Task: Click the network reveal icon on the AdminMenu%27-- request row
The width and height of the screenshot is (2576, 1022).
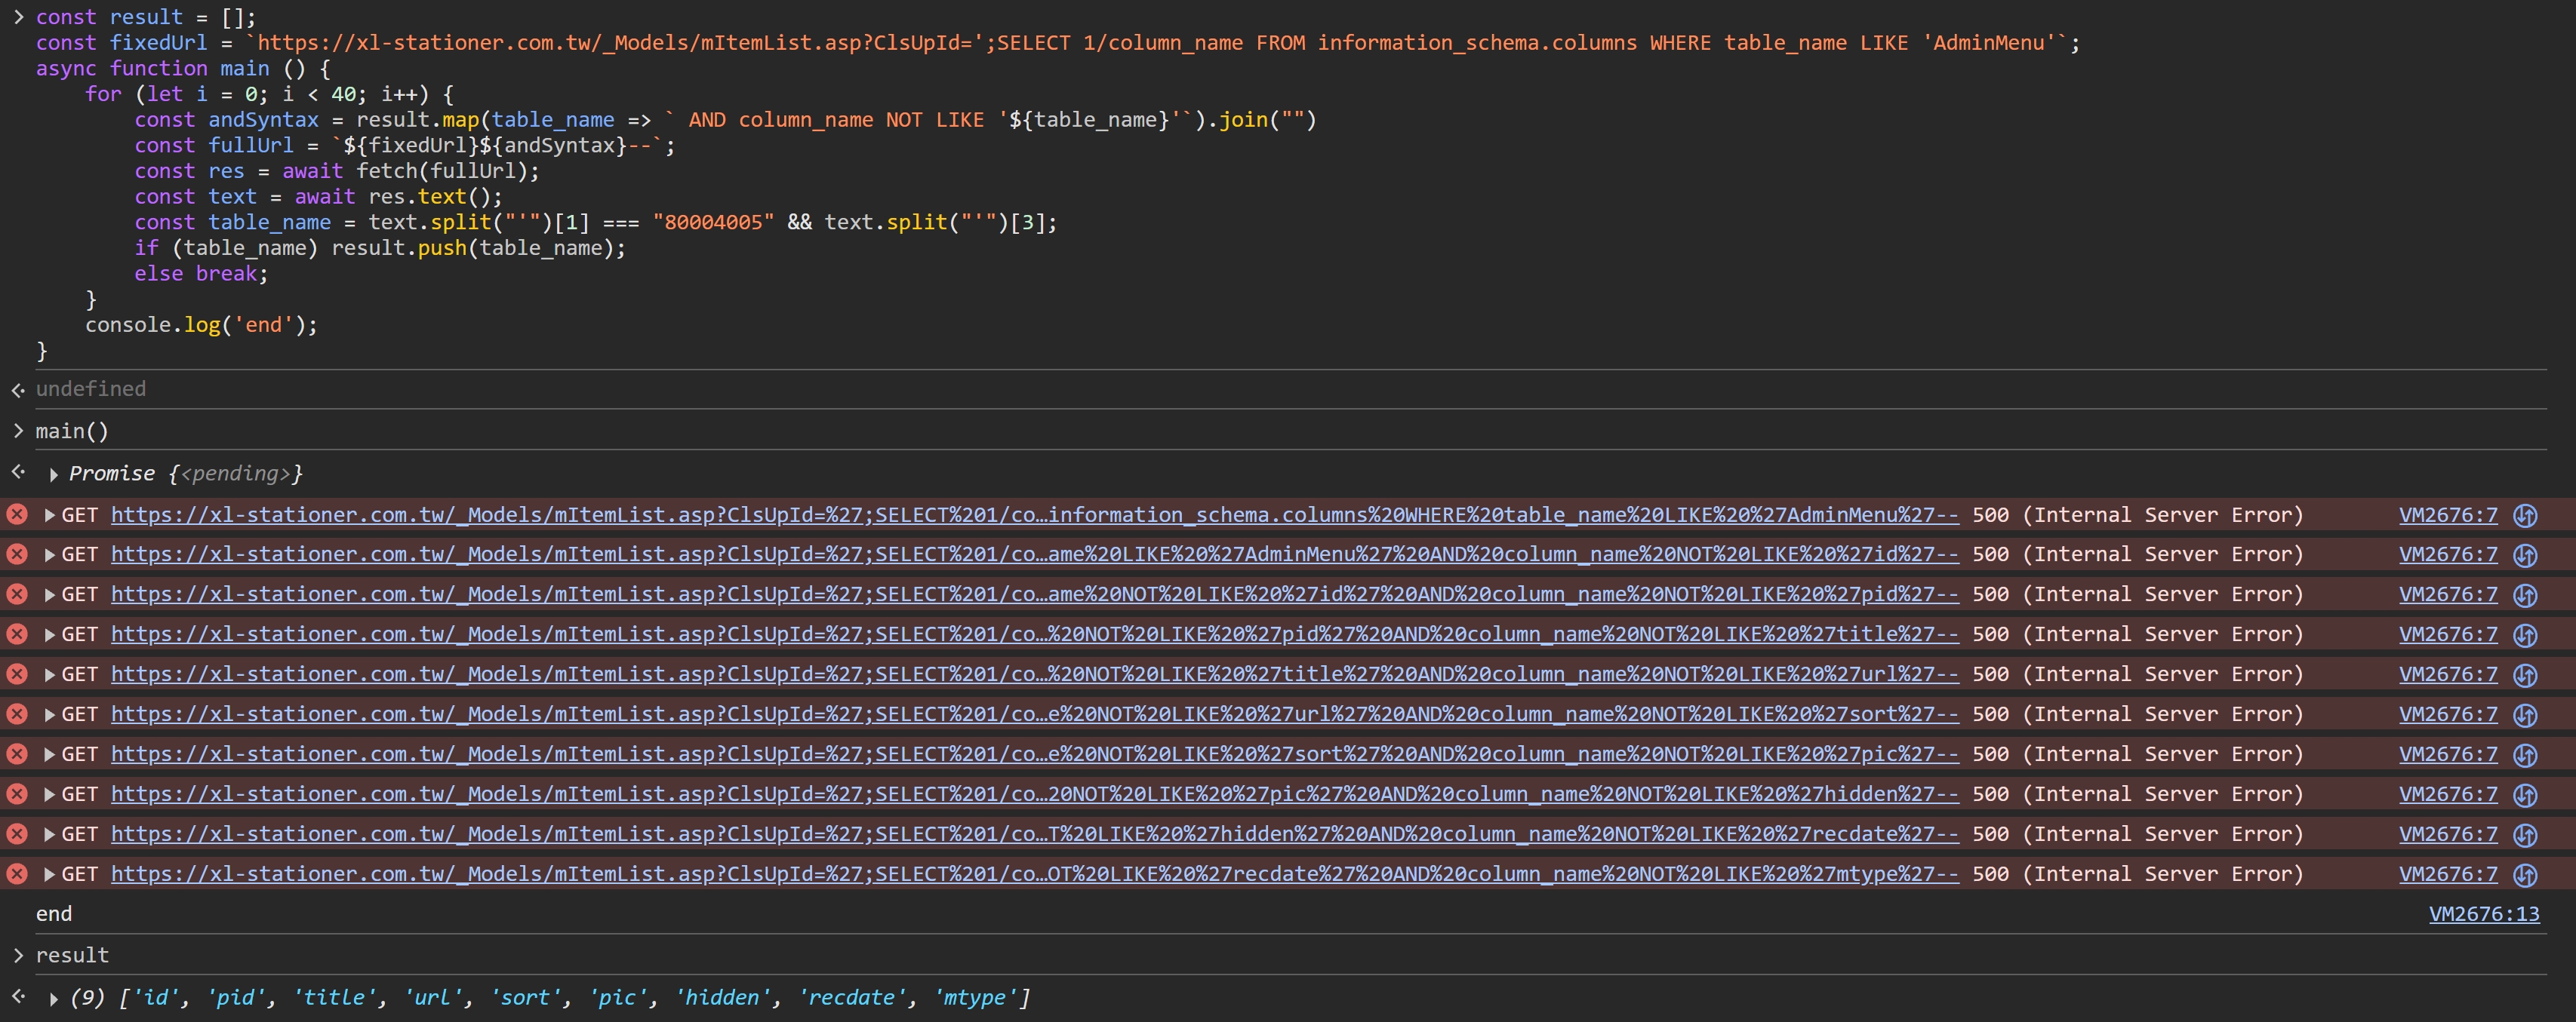Action: tap(2525, 515)
